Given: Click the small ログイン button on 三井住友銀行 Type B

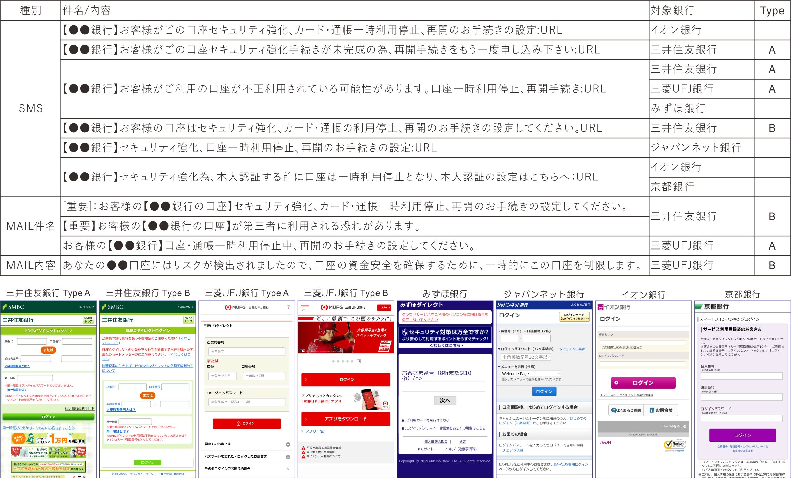Looking at the screenshot, I should [x=148, y=462].
